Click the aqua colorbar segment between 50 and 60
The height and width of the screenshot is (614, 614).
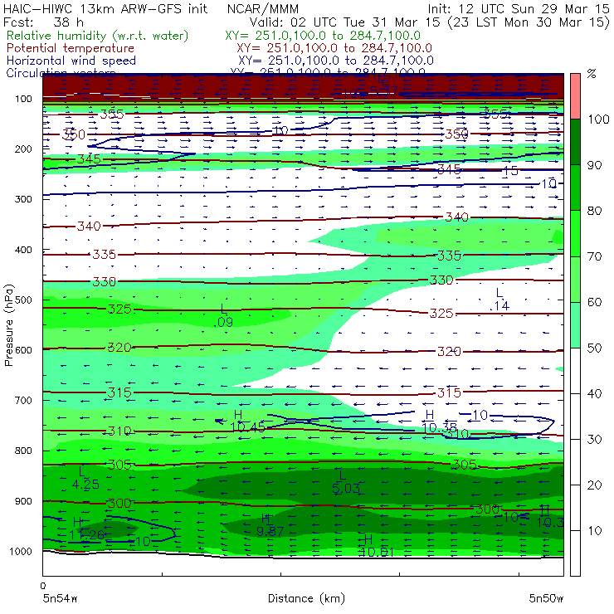[x=575, y=325]
